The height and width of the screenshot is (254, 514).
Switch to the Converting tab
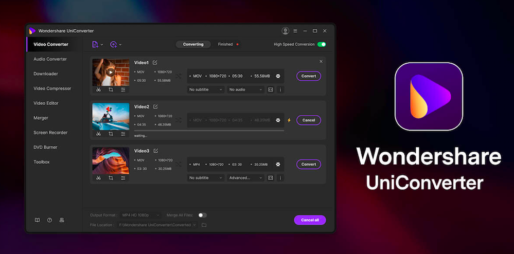[193, 44]
